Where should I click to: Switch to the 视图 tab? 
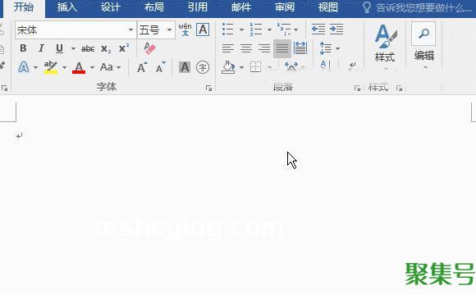click(x=327, y=7)
